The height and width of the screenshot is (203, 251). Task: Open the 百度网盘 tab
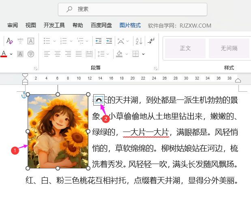(101, 25)
